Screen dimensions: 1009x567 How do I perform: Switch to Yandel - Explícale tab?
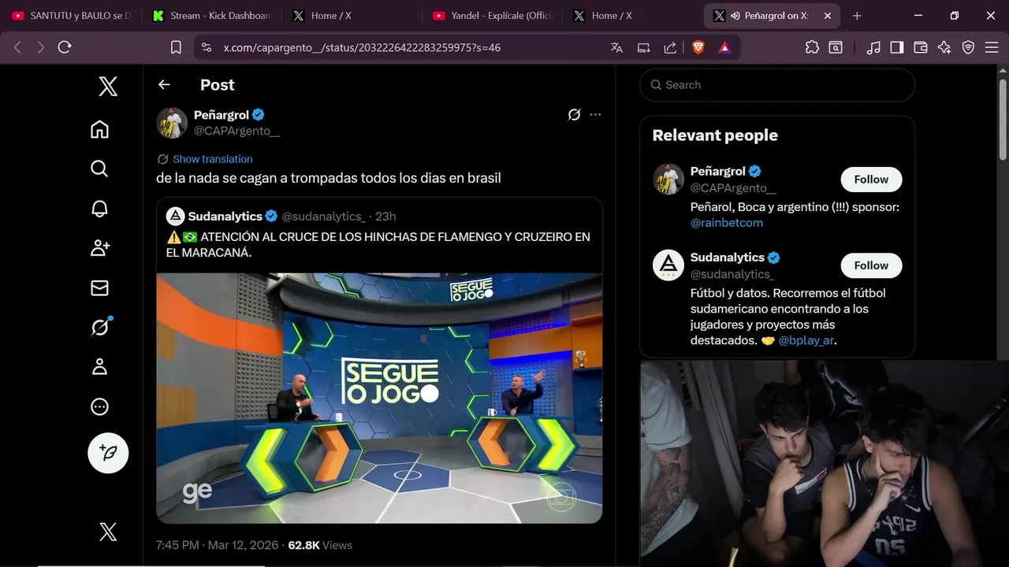coord(493,16)
